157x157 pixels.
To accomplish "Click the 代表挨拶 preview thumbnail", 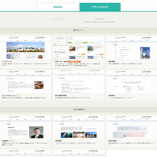I will pyautogui.click(x=26, y=127).
